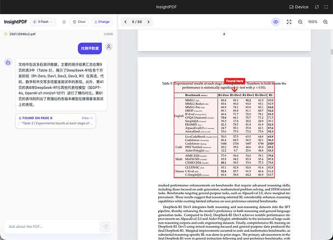Click the refresh icon in title bar
Viewport: 333px width, 240px height.
317,7
